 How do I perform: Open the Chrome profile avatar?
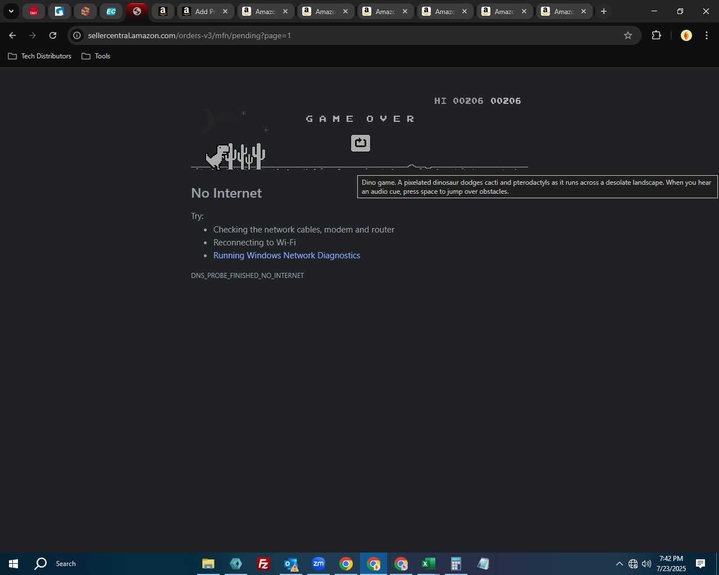[x=686, y=35]
